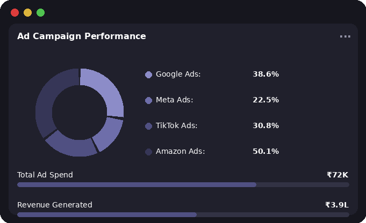
Task: Click the Revenue Generated progress bar
Action: click(183, 214)
